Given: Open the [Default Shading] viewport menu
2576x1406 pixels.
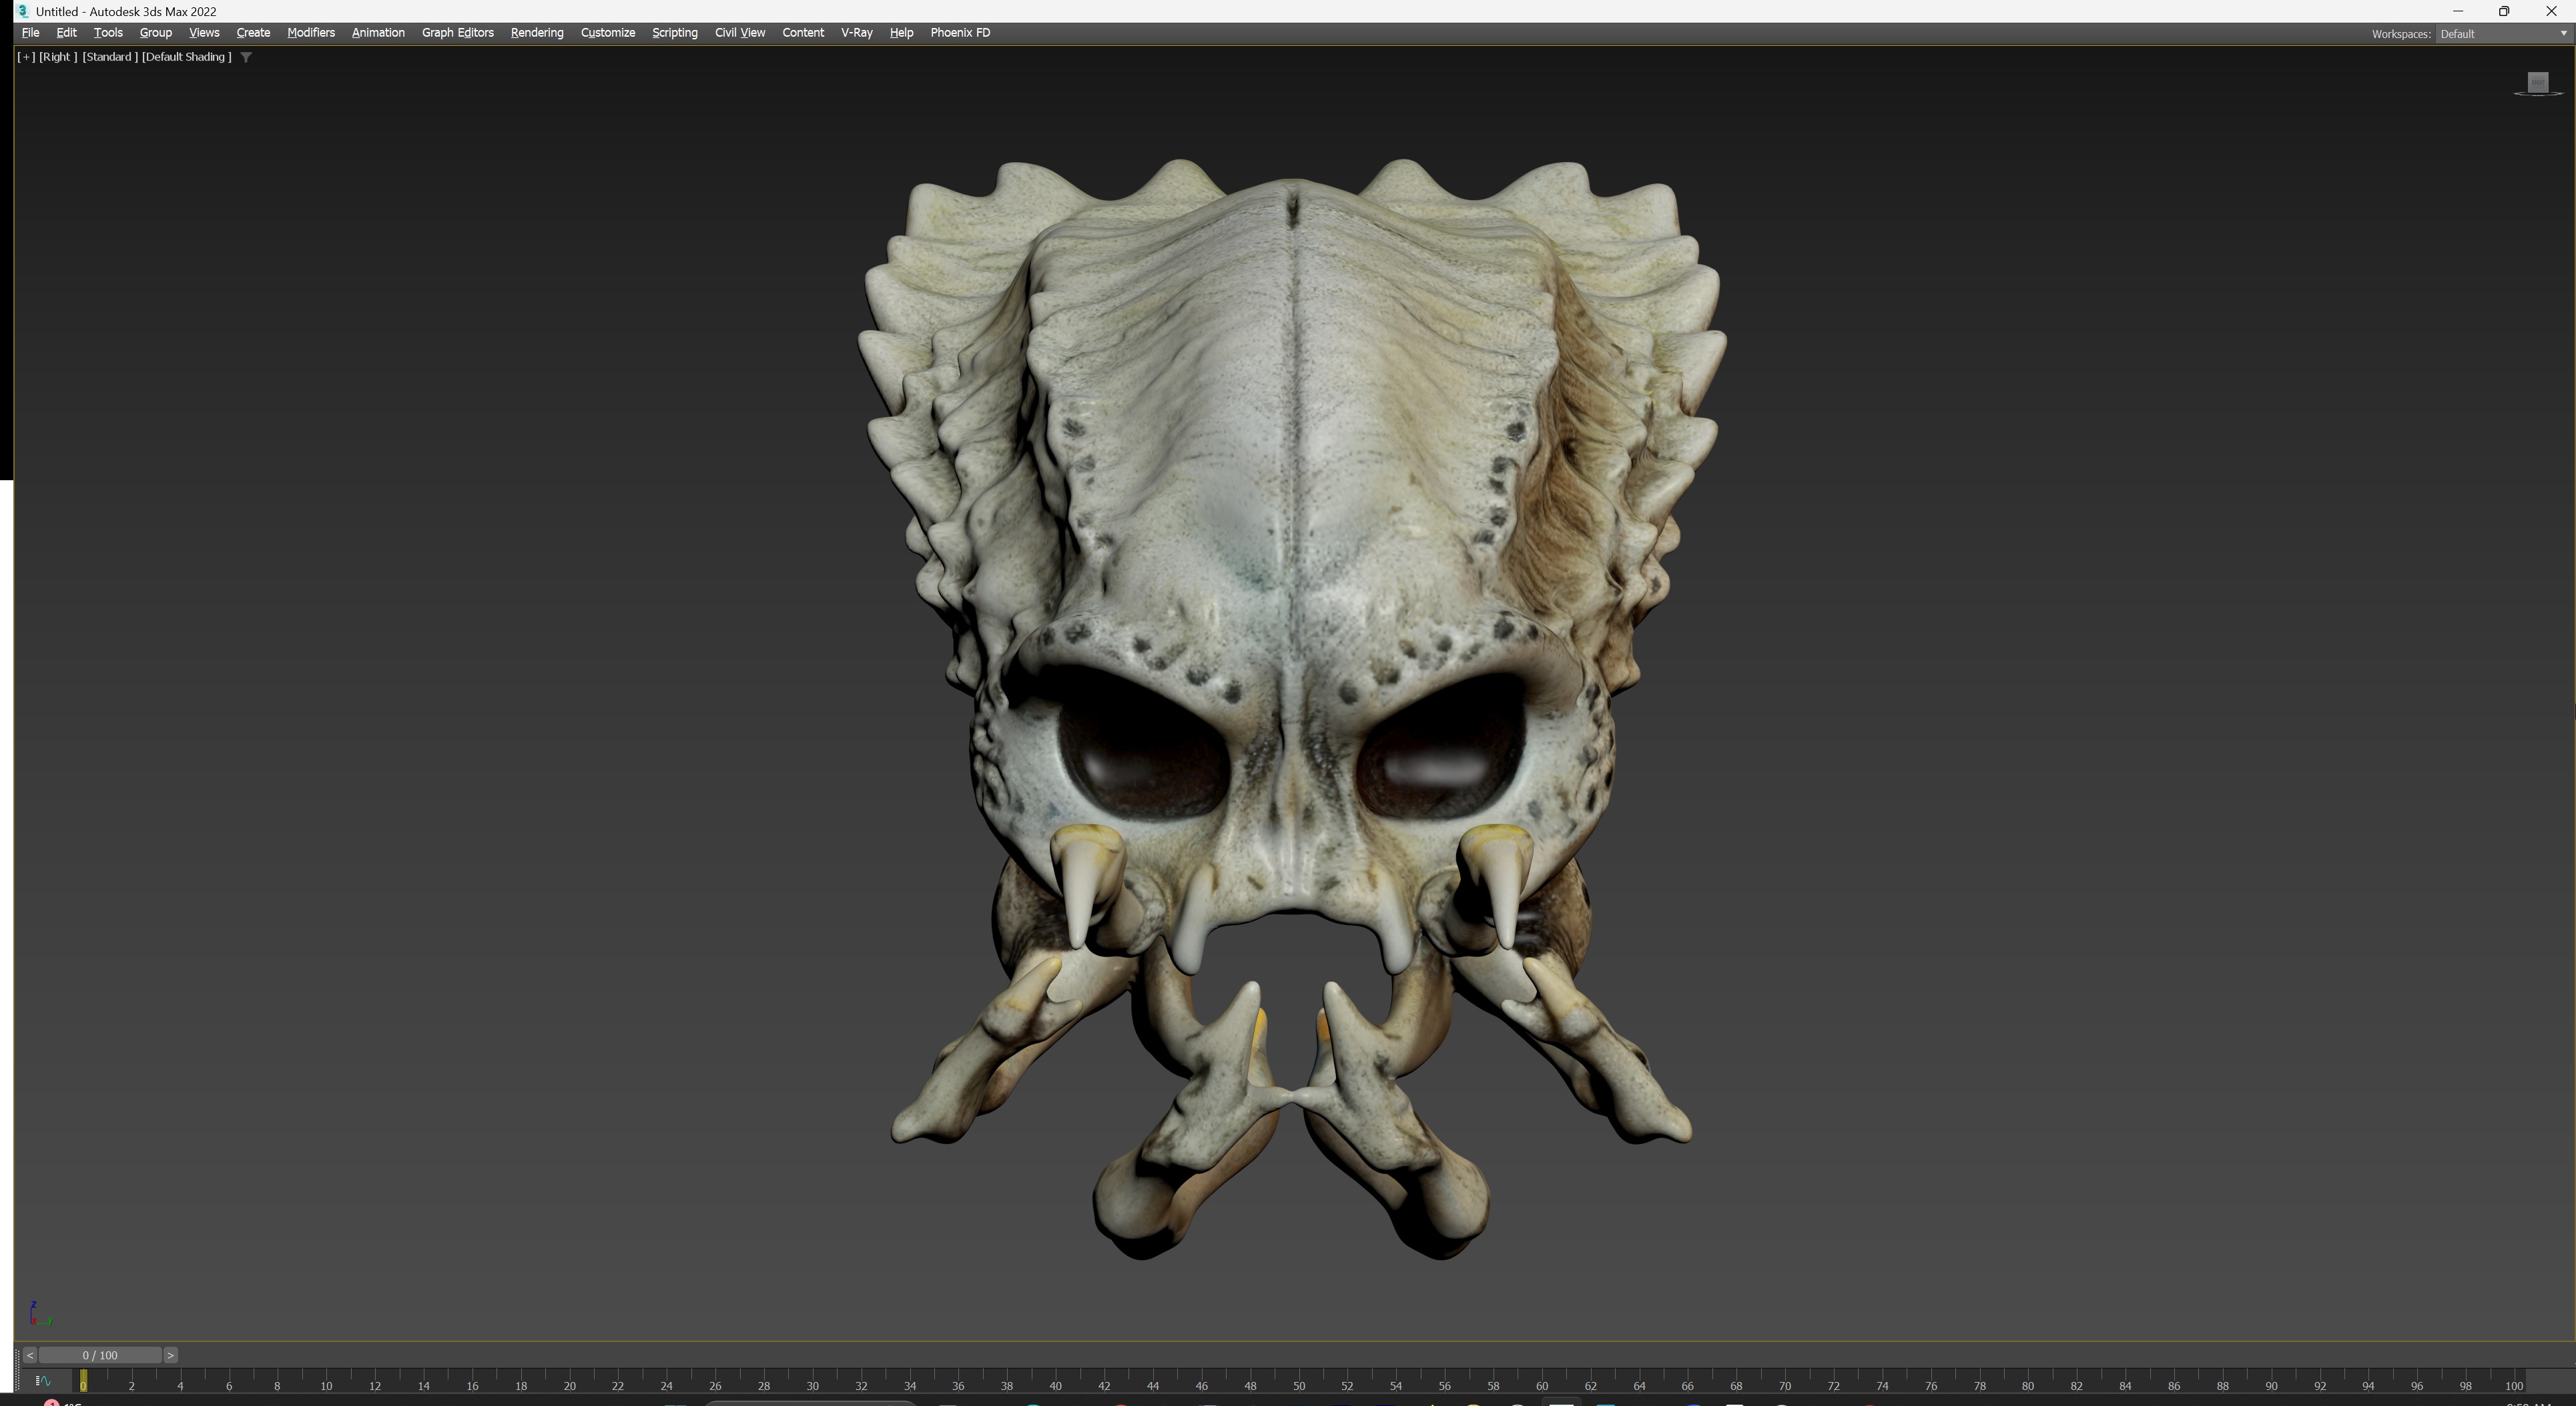Looking at the screenshot, I should click(x=187, y=57).
